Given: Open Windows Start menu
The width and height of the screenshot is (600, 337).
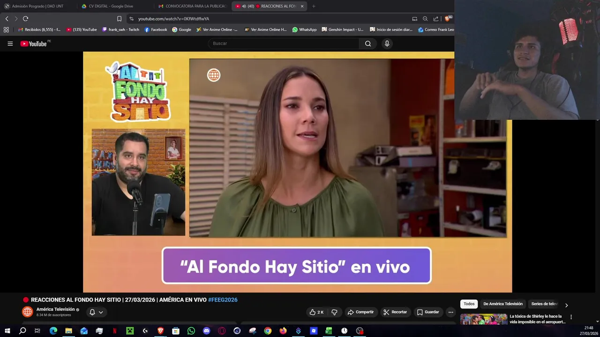Looking at the screenshot, I should [x=7, y=331].
